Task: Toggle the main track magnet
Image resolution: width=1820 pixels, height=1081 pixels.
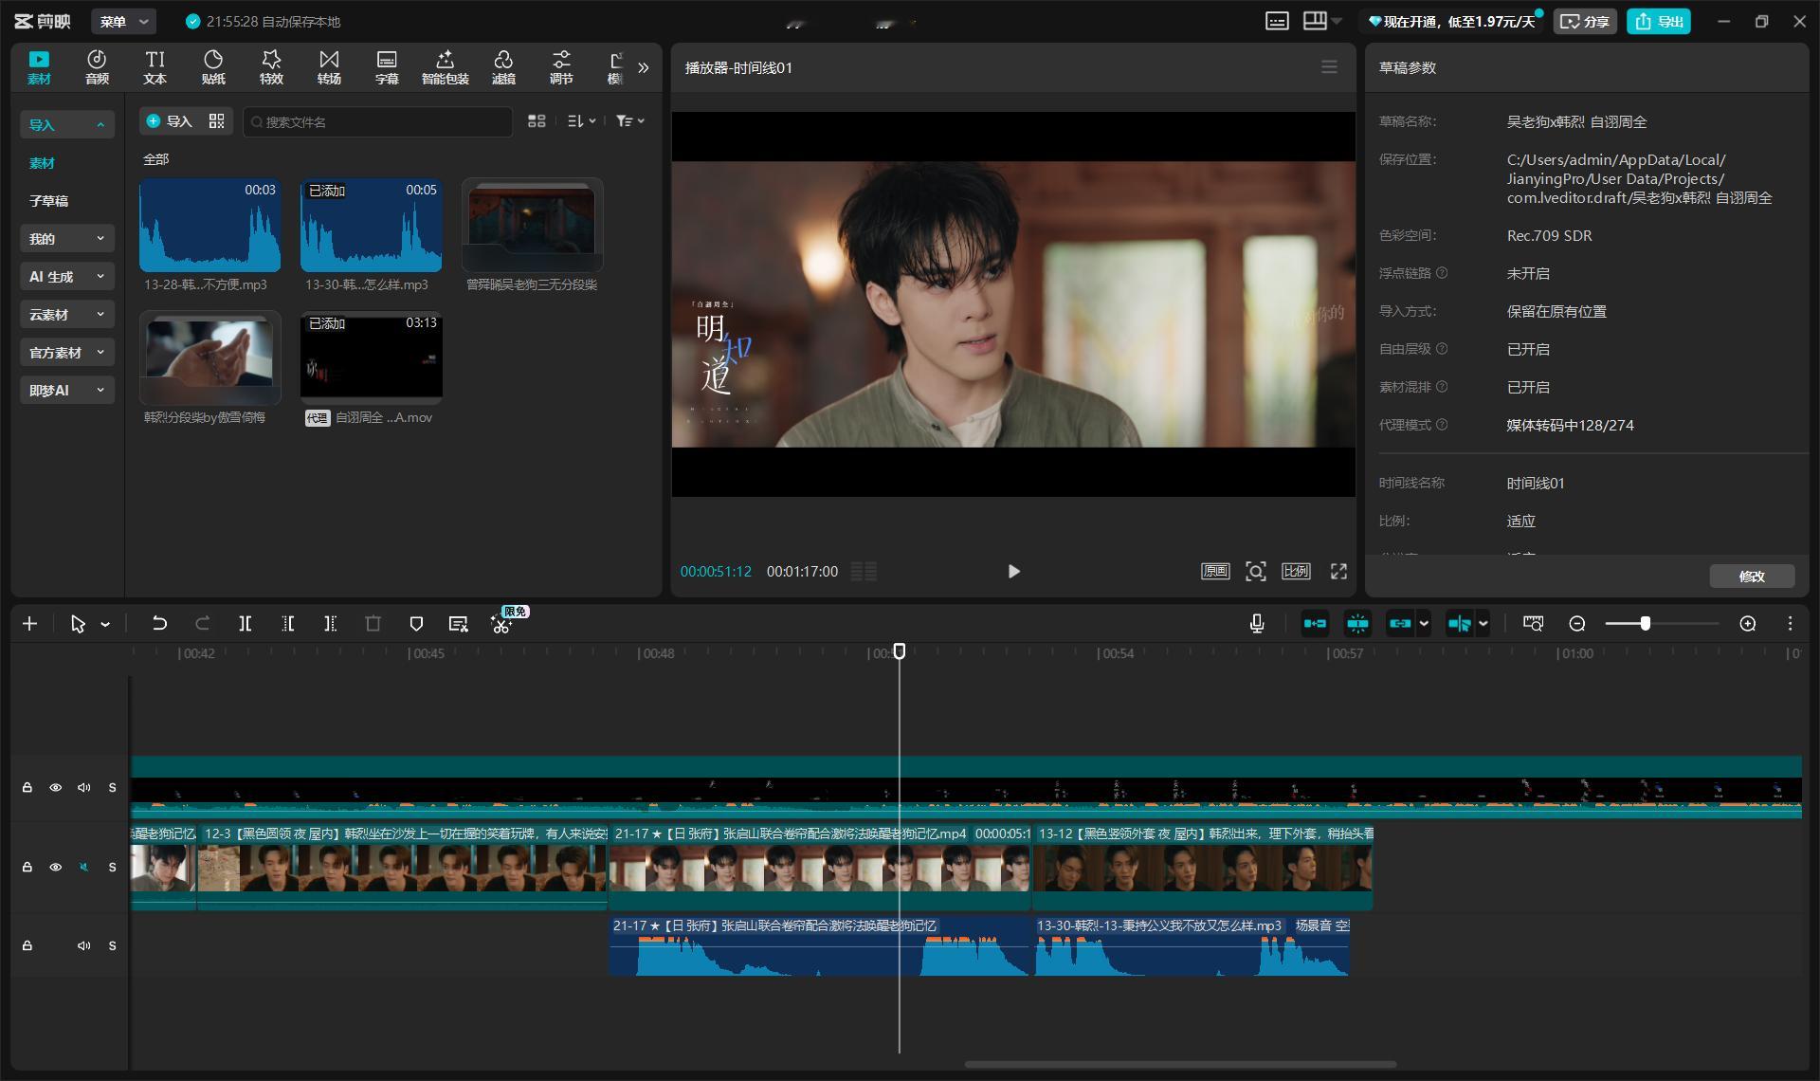Action: (x=1315, y=623)
